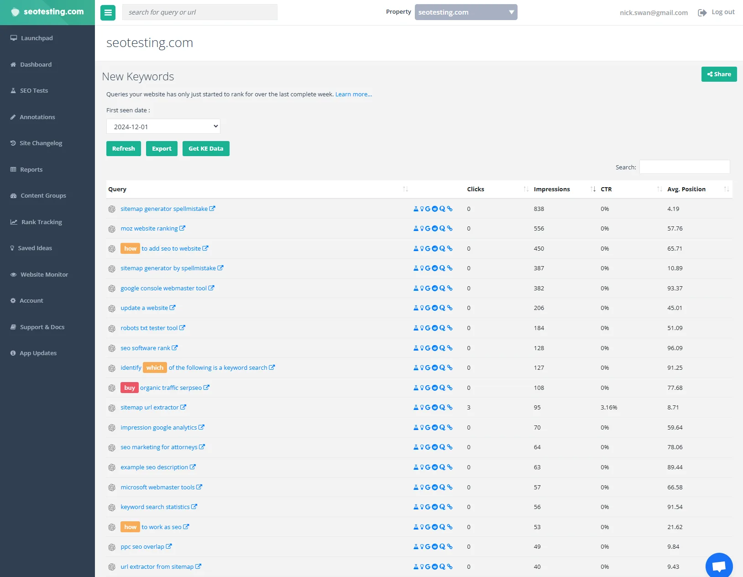Open Content Groups from the sidebar
Viewport: 743px width, 577px height.
click(43, 196)
